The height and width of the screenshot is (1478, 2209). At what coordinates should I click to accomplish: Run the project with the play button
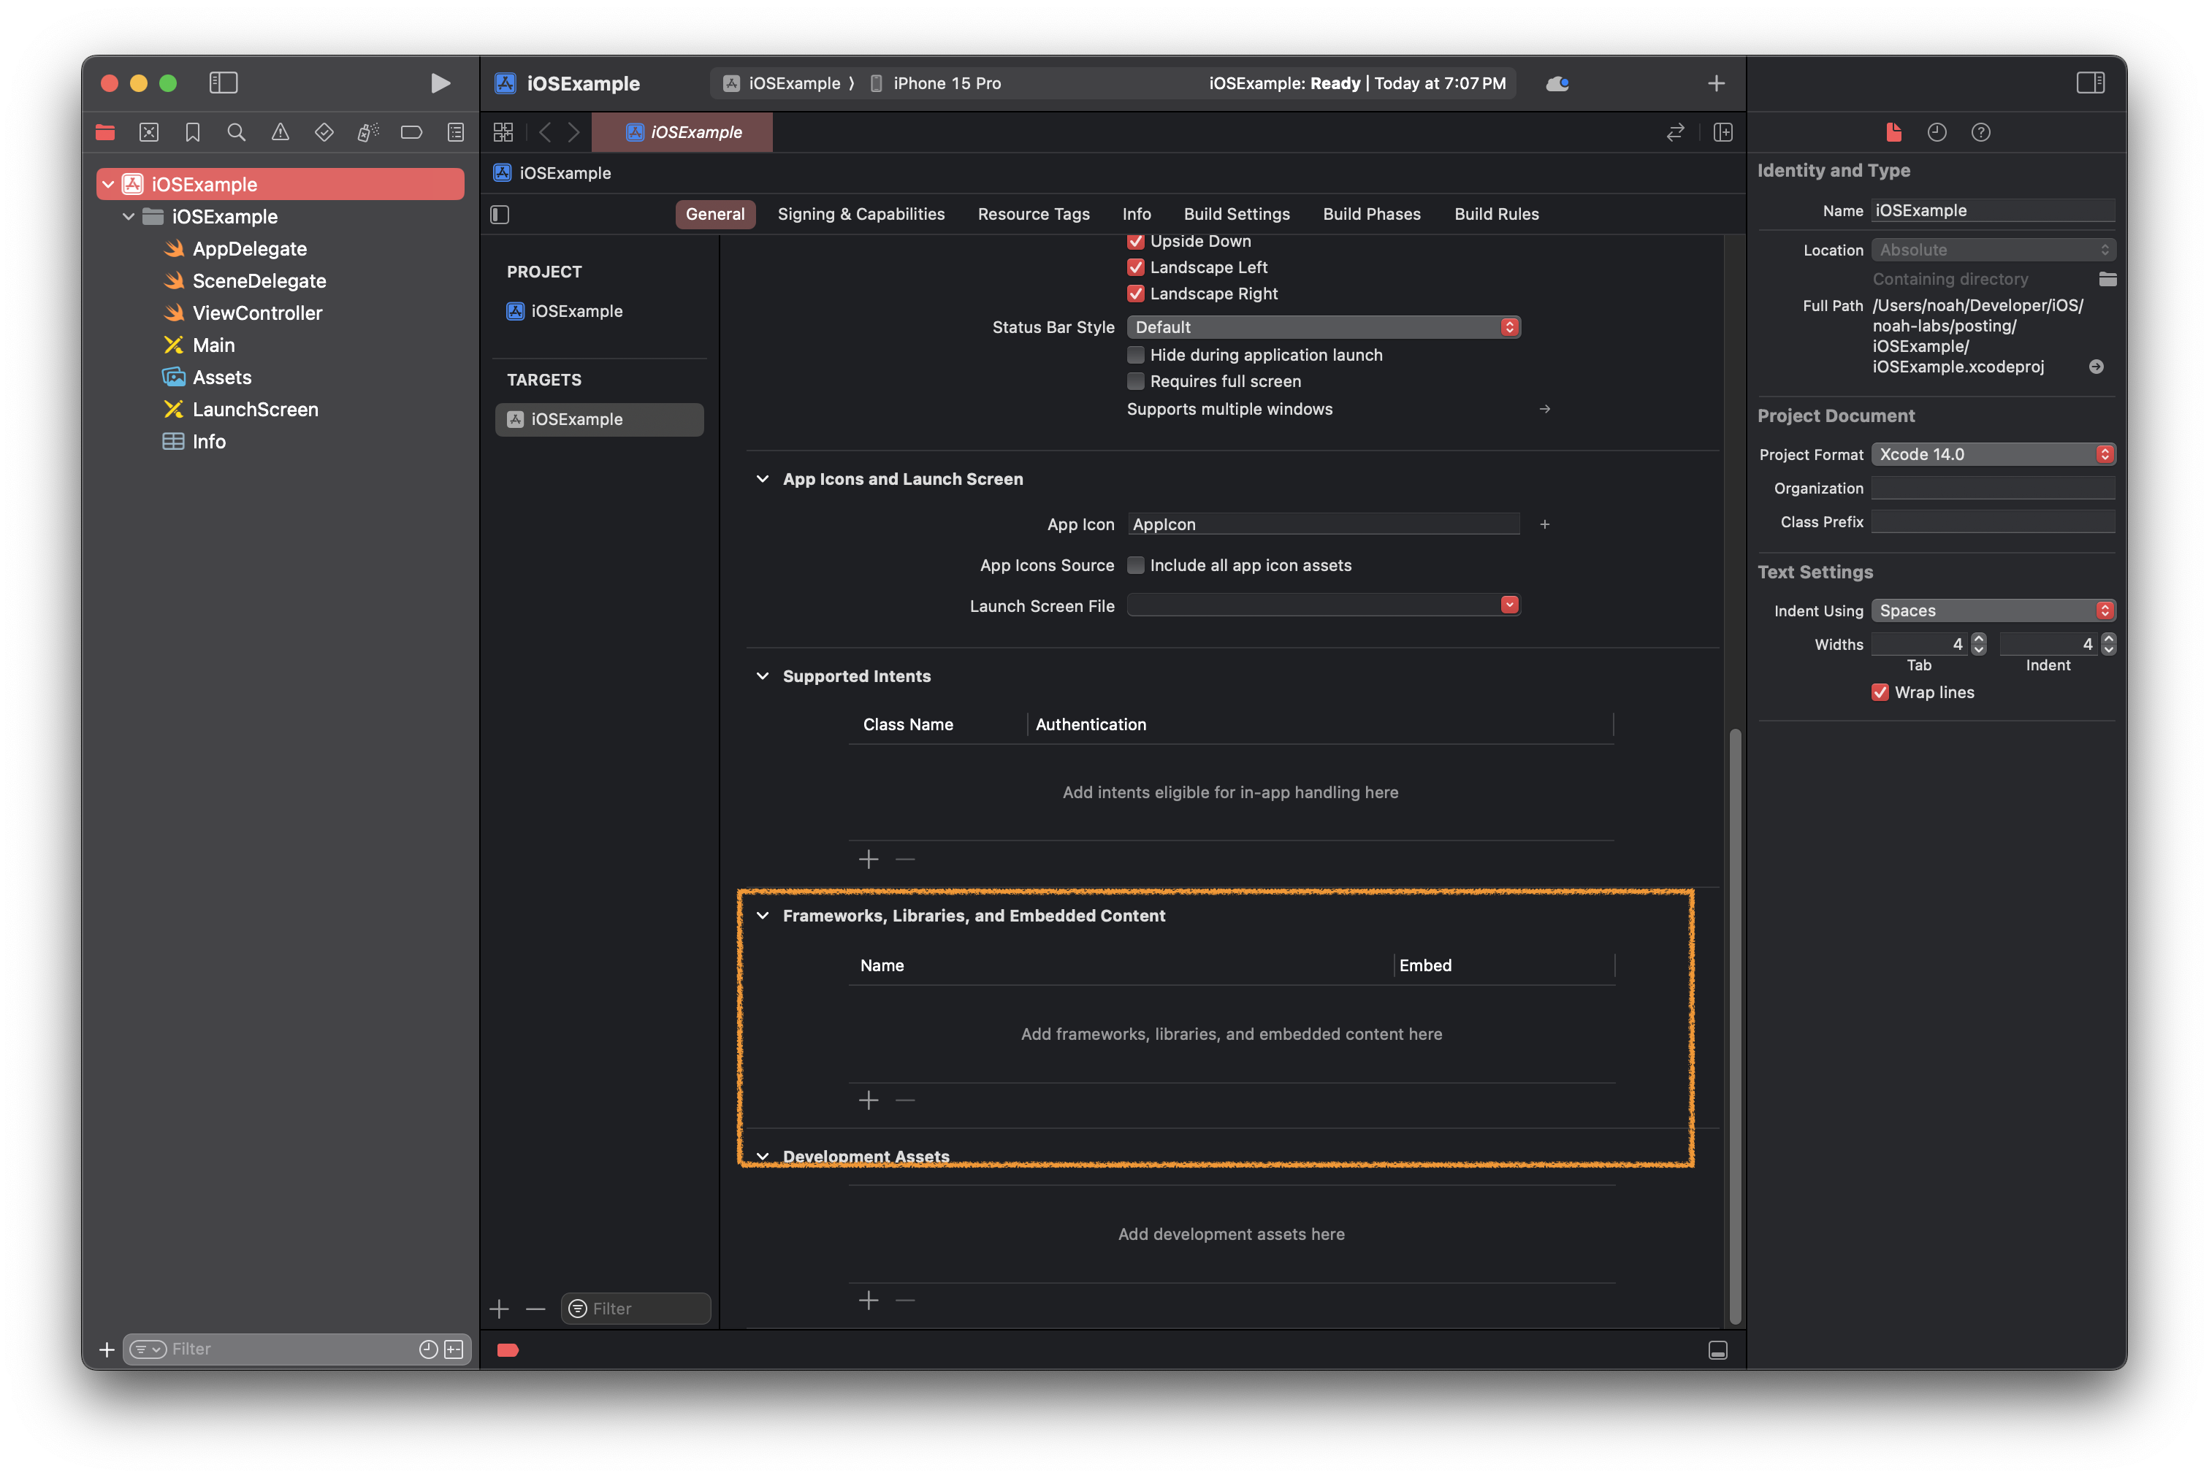point(439,83)
